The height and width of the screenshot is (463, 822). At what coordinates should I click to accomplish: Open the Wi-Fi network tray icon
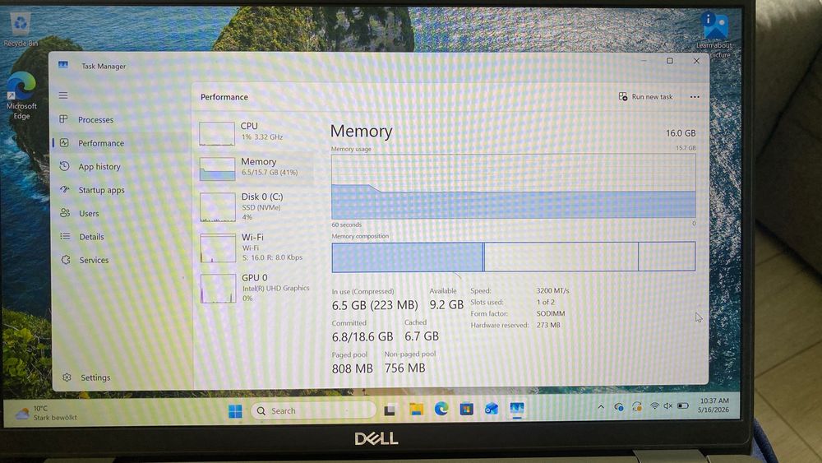coord(655,406)
